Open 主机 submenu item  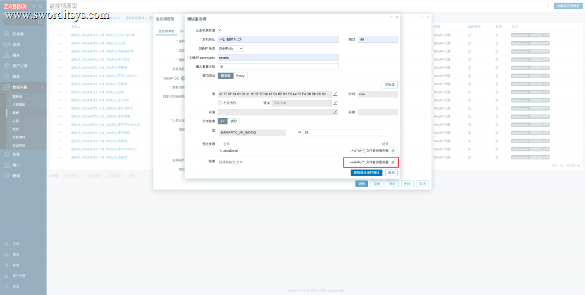pyautogui.click(x=15, y=121)
